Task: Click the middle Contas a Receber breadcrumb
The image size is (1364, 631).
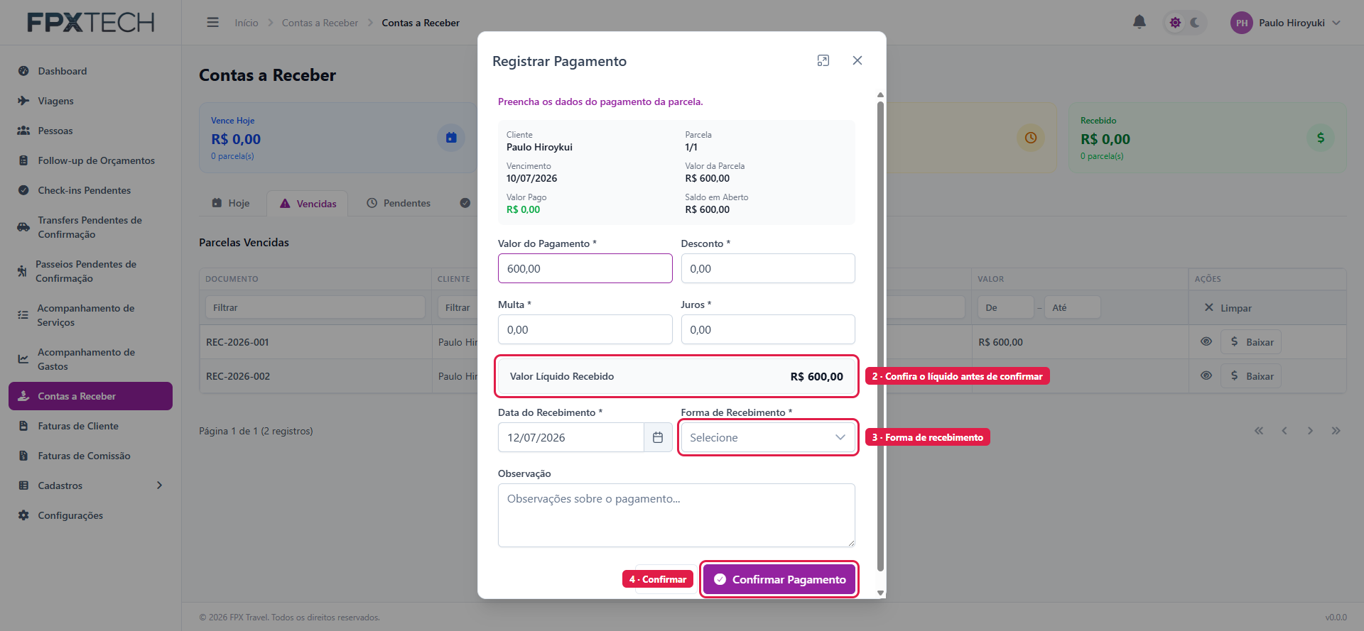Action: 320,23
